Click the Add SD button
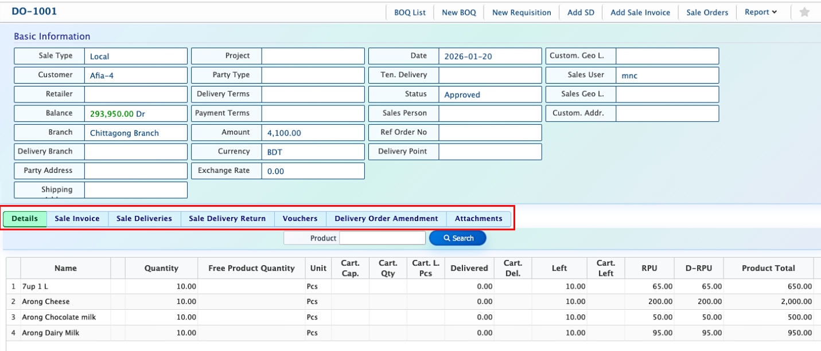 pos(581,13)
